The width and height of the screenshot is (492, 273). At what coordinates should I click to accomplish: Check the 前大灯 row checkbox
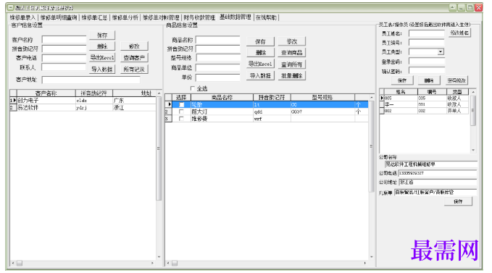[x=181, y=112]
